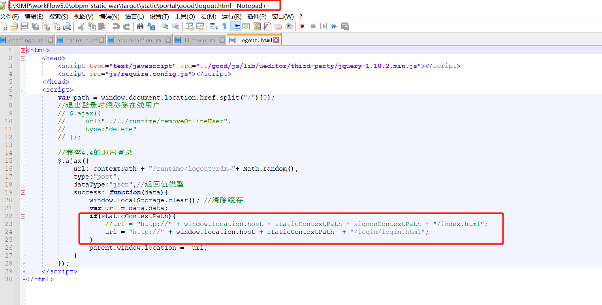
Task: Print the document using the printer icon
Action: 67,26
